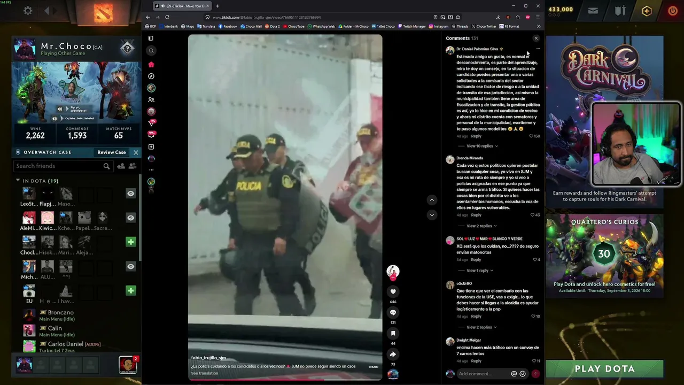Post comment with red arrow button

point(535,374)
